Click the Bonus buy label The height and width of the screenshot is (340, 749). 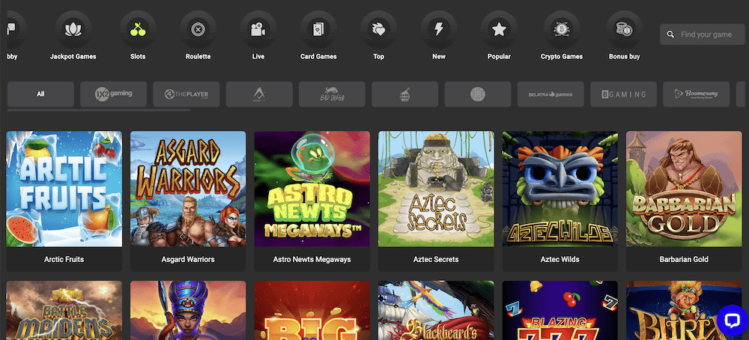click(x=625, y=56)
